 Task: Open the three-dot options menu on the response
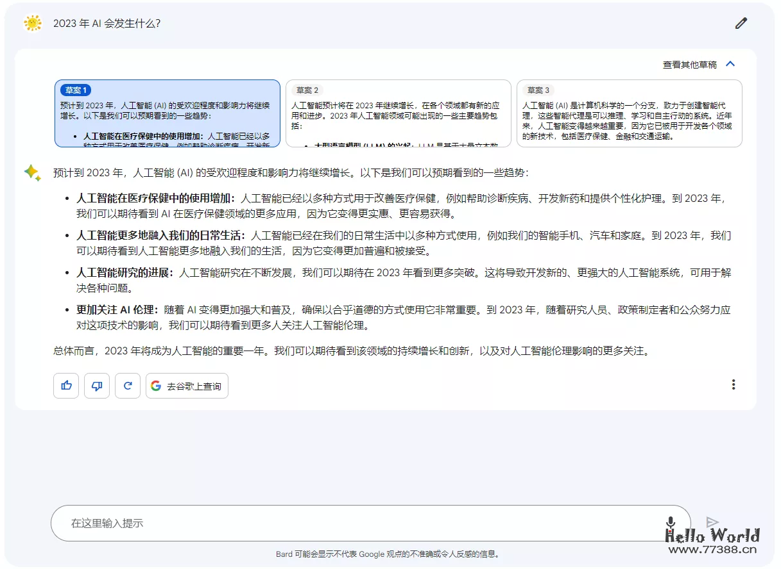734,384
